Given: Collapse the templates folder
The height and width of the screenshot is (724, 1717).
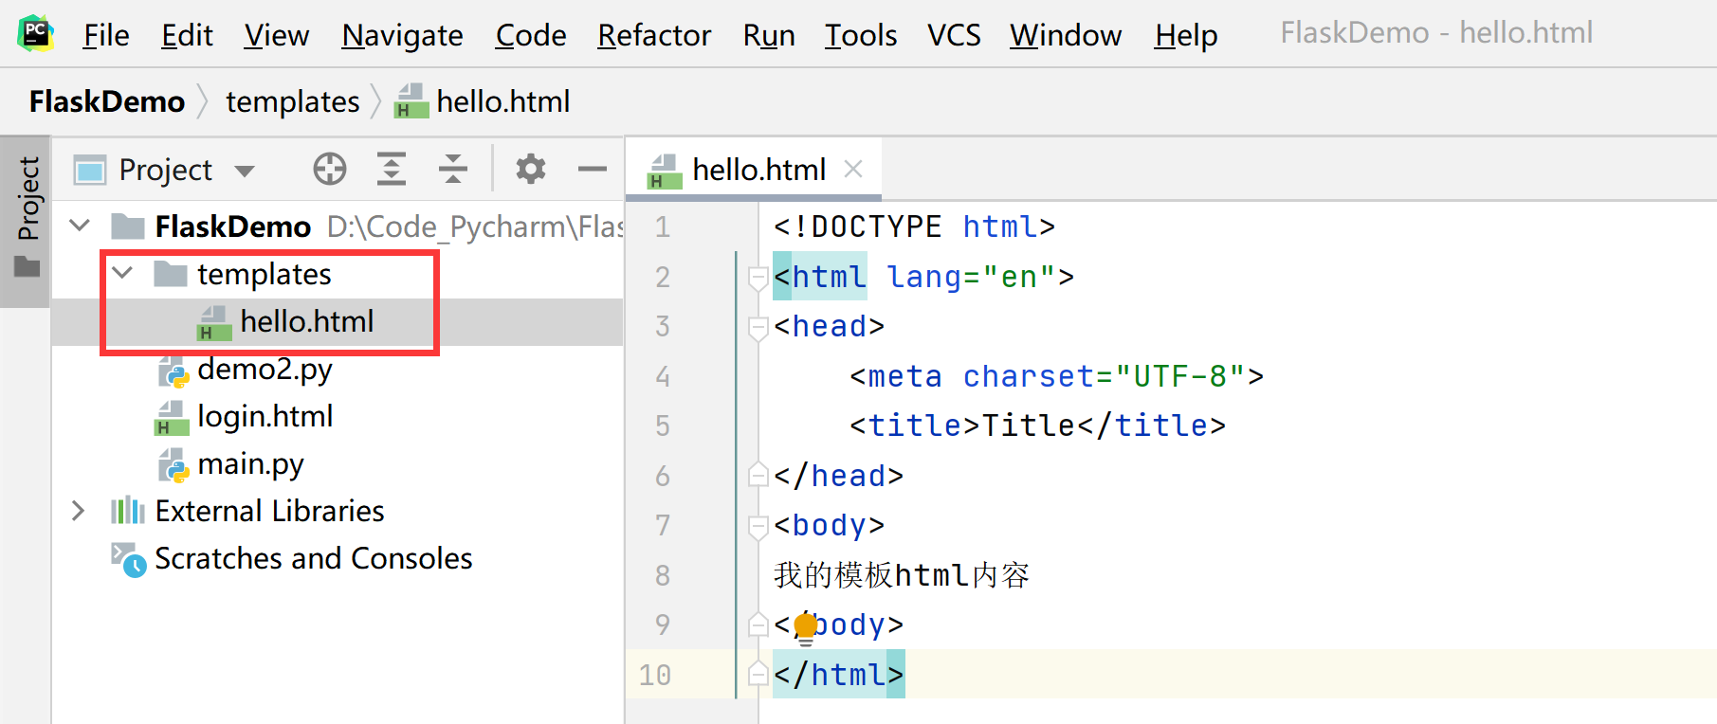Looking at the screenshot, I should click(122, 274).
